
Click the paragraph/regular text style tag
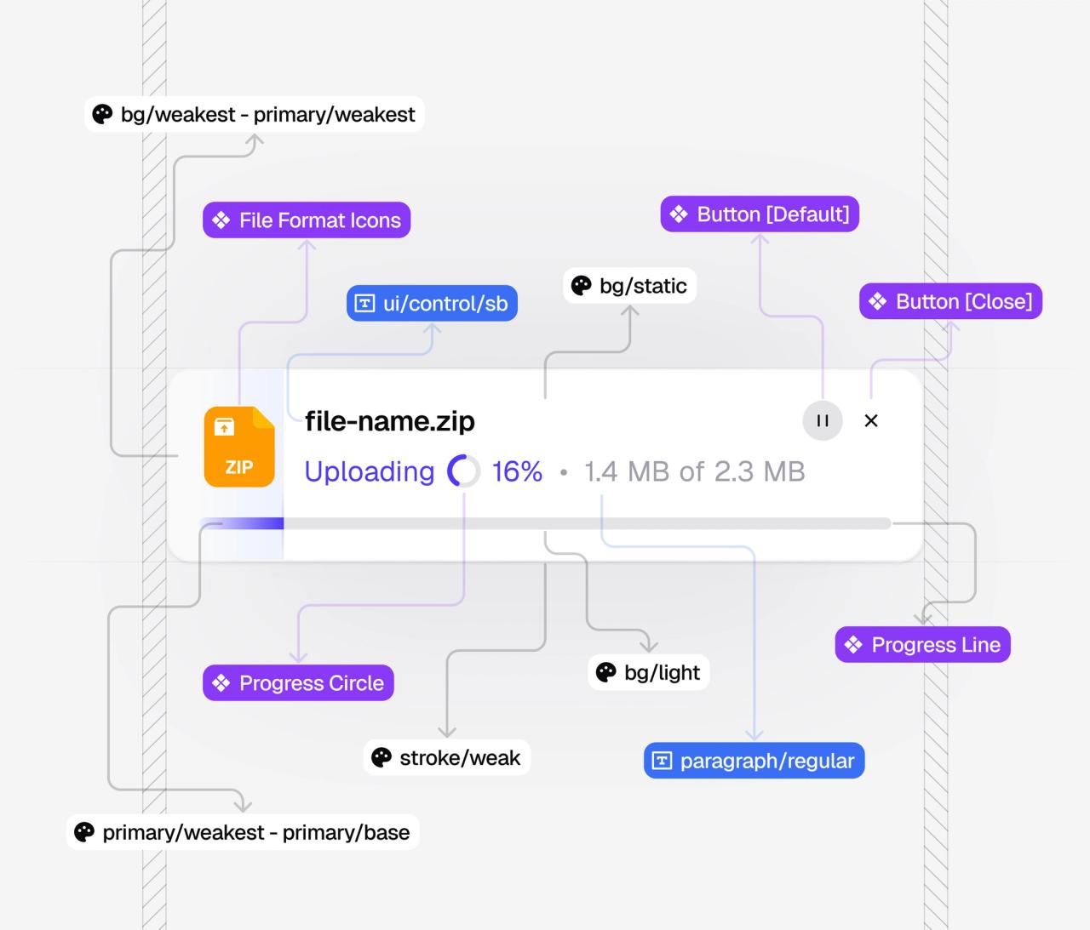click(x=754, y=761)
